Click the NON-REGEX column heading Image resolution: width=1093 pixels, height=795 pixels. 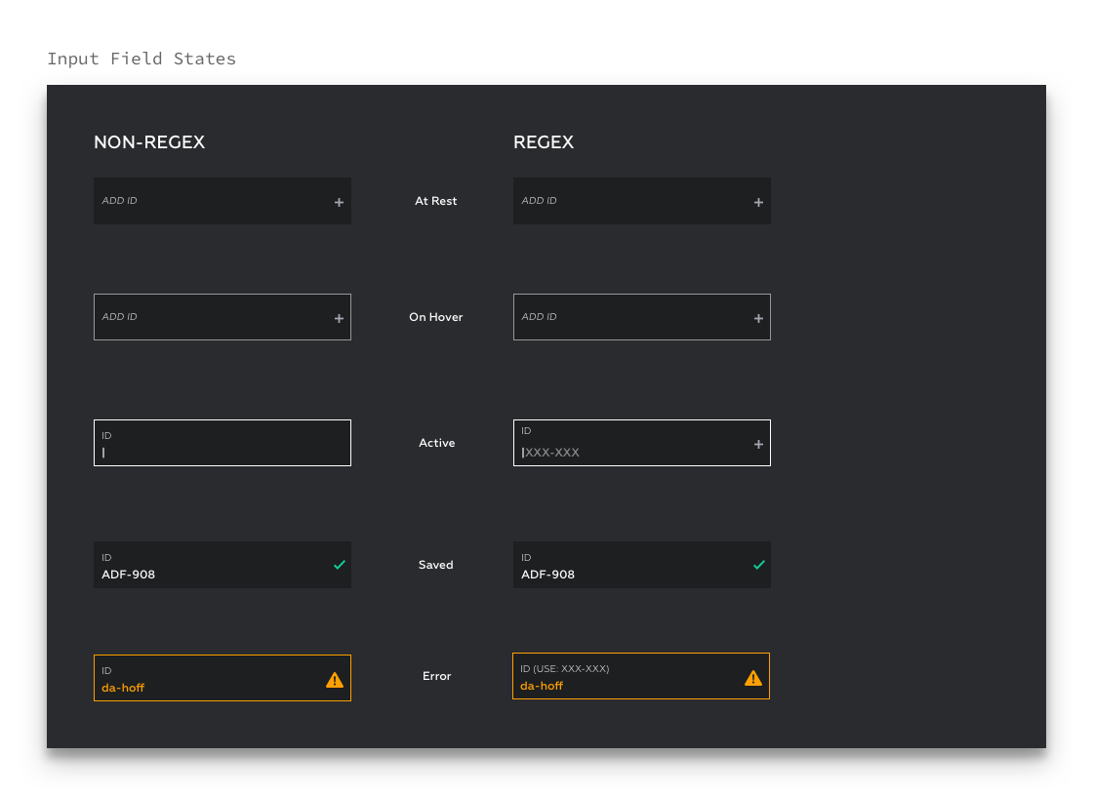(149, 142)
